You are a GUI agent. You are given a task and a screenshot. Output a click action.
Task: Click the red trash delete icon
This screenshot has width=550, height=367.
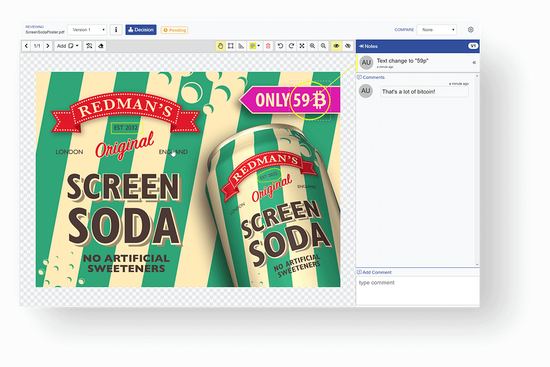(268, 46)
